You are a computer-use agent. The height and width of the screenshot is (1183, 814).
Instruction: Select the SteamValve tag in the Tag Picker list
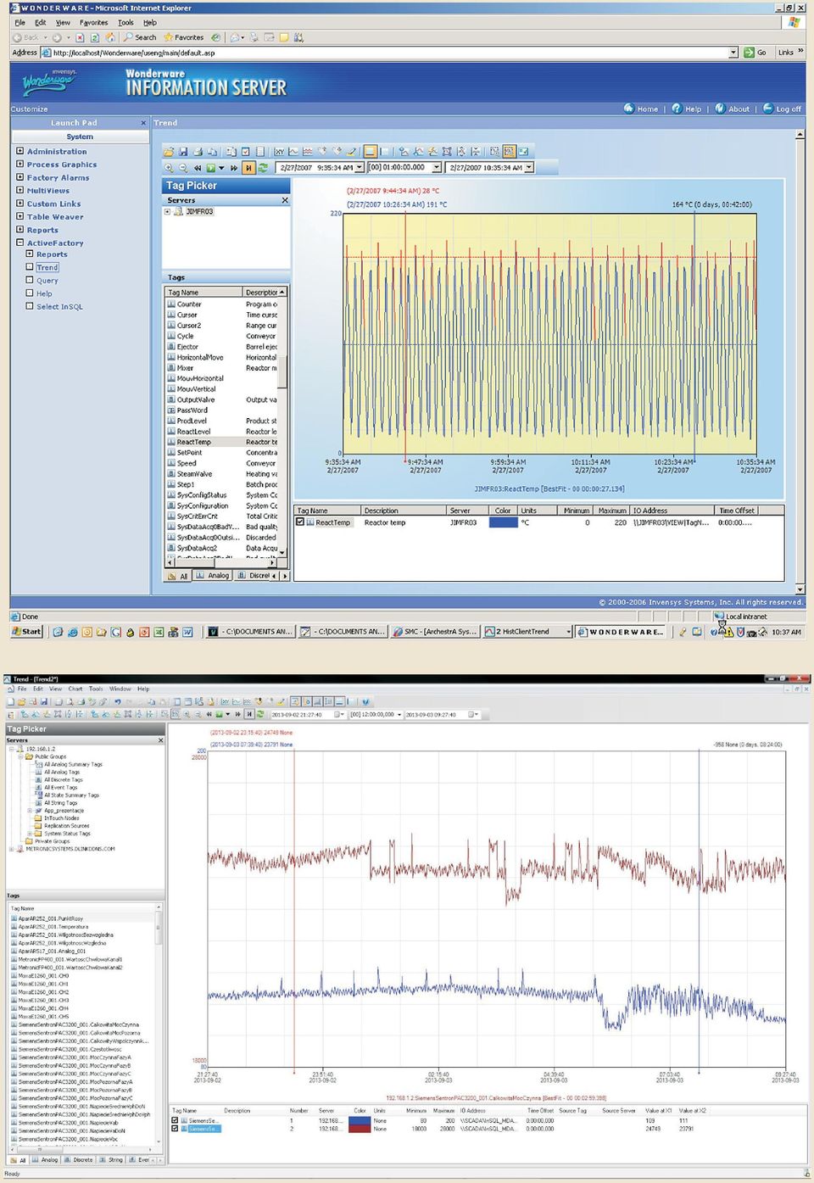195,474
